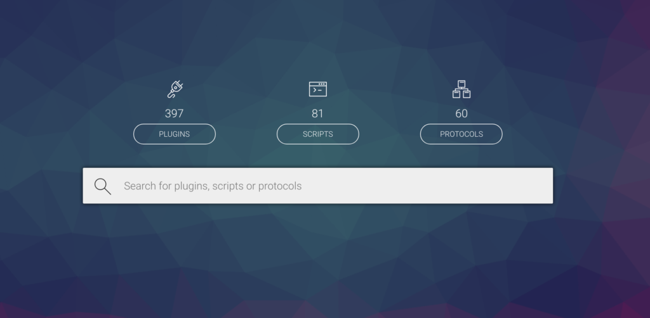Focus the search for plugins input field
650x318 pixels.
[x=318, y=186]
